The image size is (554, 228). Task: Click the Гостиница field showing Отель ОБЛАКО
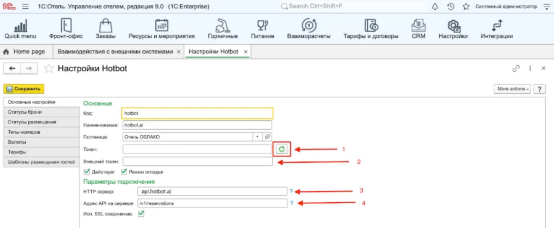[x=188, y=137]
